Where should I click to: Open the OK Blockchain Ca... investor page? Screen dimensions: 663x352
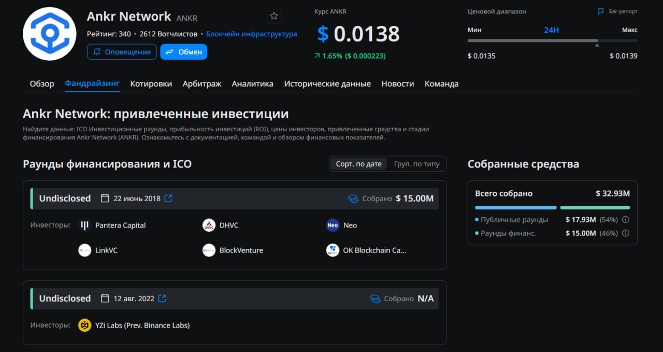(374, 250)
